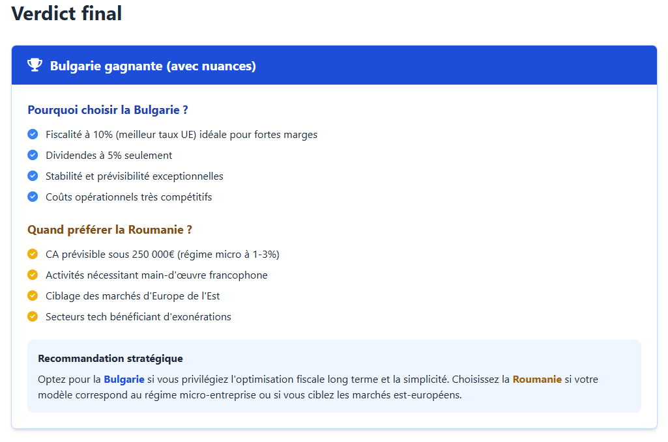The width and height of the screenshot is (668, 442).
Task: Click the 'Pourquoi choisir la Bulgarie ?' subheading
Action: [108, 110]
